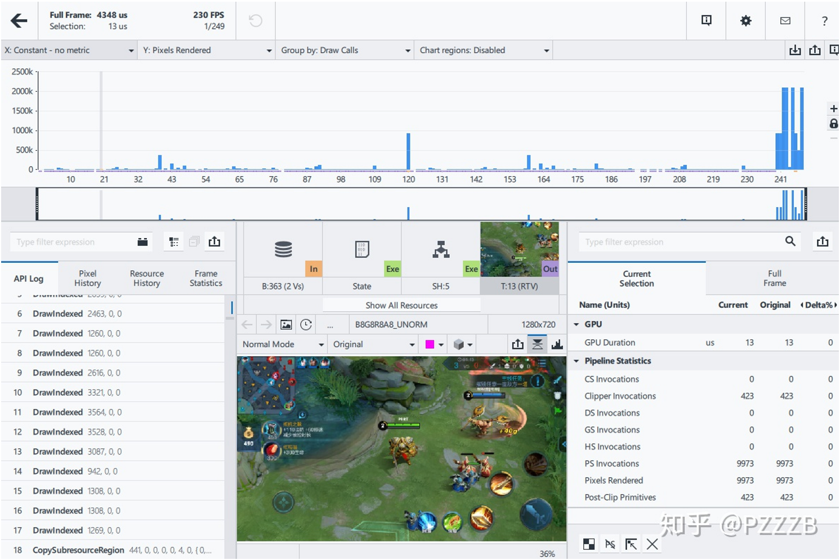
Task: Switch to the Pixel History tab
Action: (x=87, y=279)
